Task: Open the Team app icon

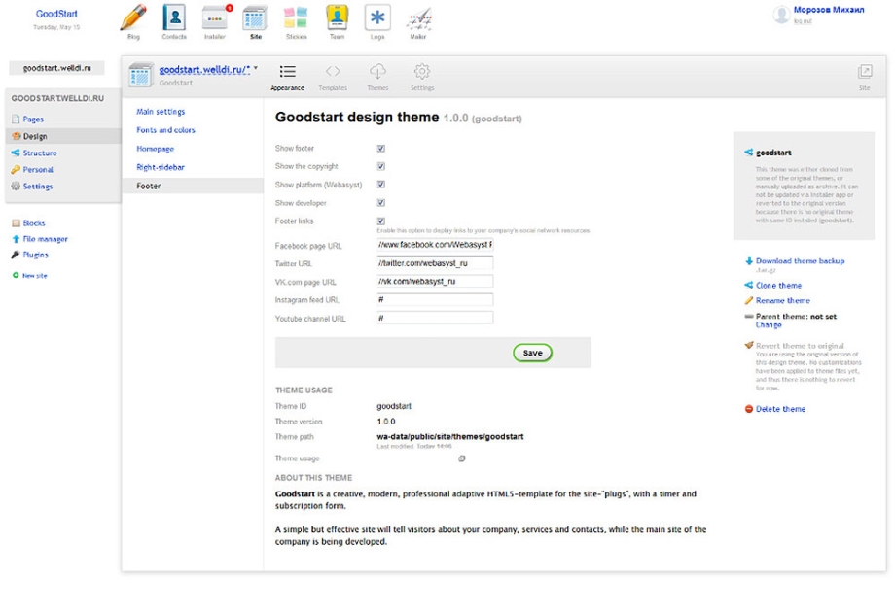Action: [x=337, y=18]
